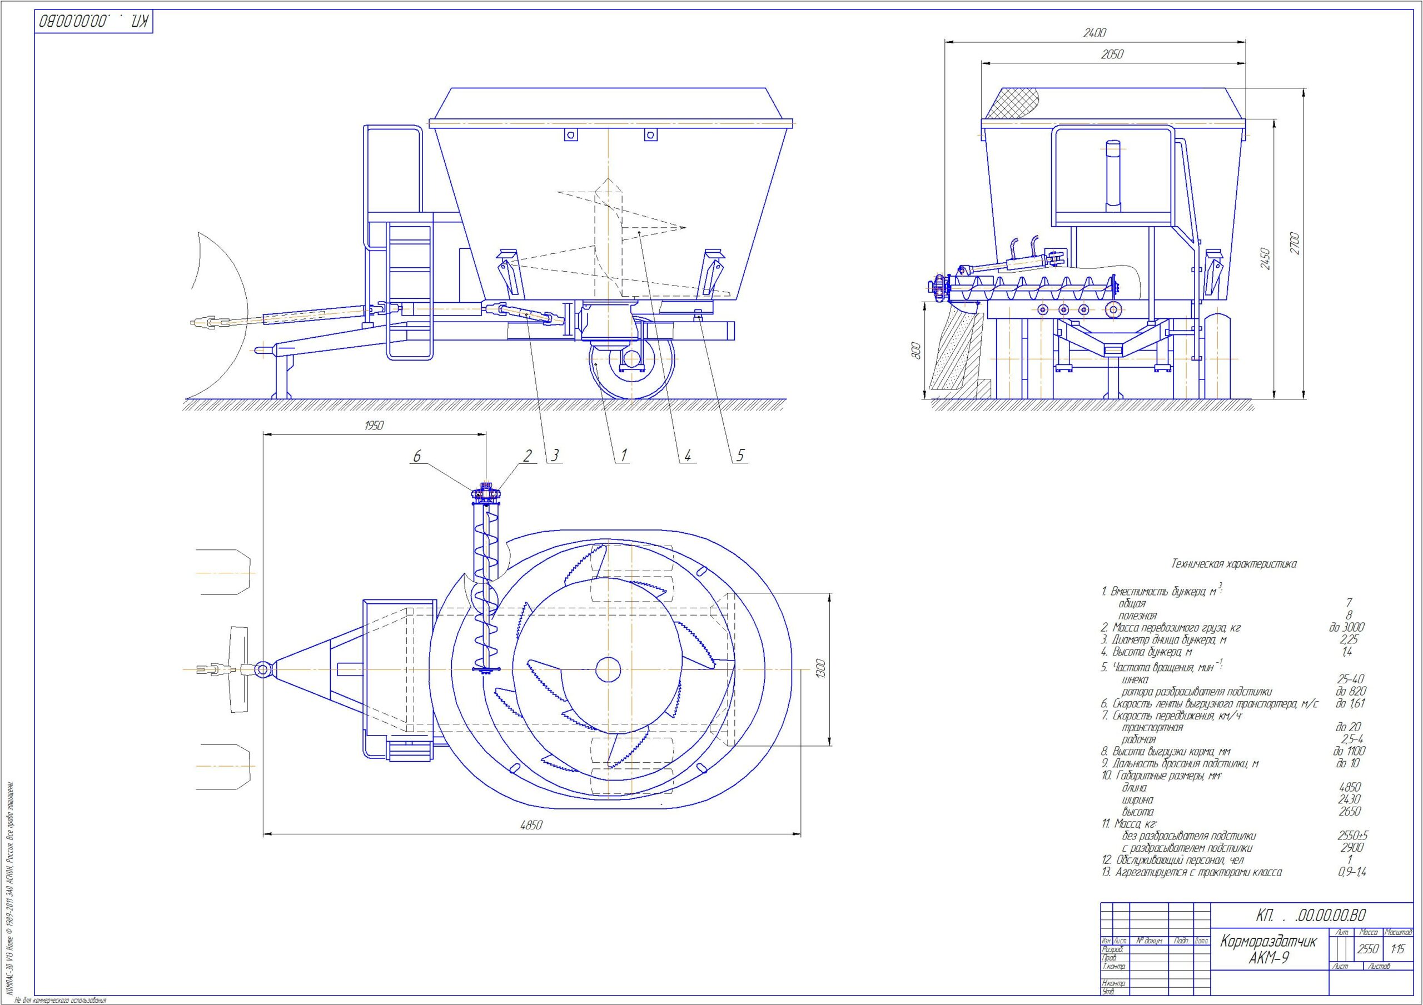Click the "2550±5" mass value

1353,836
